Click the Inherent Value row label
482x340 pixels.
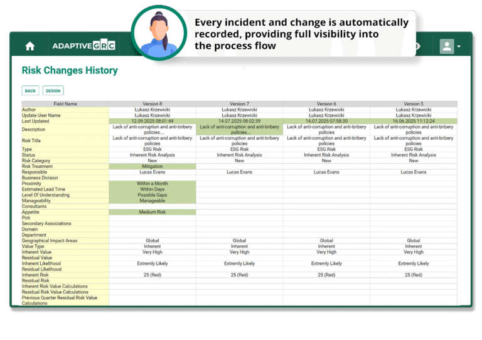click(x=65, y=252)
